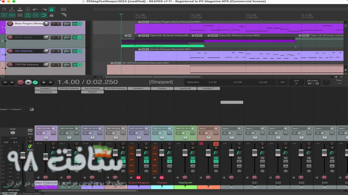The image size is (348, 195).
Task: Open the Polysix FX slot
Action: coord(162,88)
